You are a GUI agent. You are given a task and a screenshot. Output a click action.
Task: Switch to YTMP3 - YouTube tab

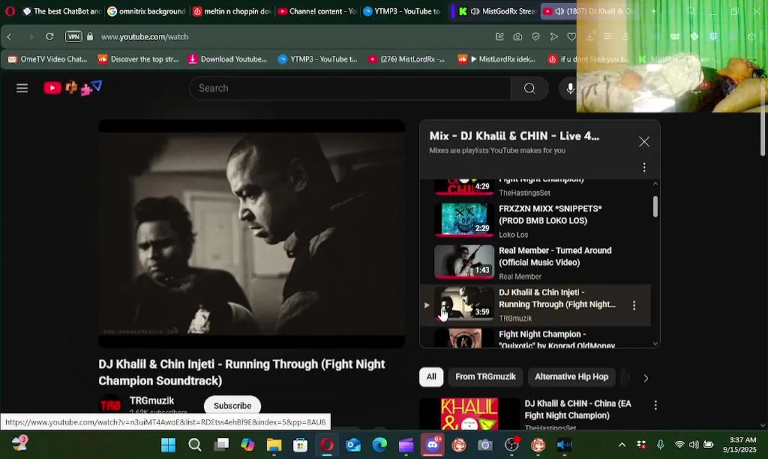(402, 11)
